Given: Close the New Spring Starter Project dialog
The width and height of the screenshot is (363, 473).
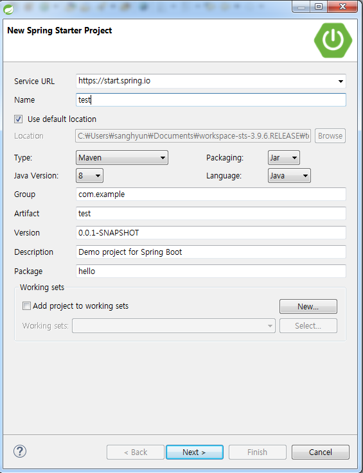Looking at the screenshot, I should click(x=342, y=6).
